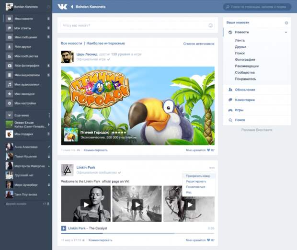
Task: Like the Linkin Park post with the heart
Action: tap(208, 240)
